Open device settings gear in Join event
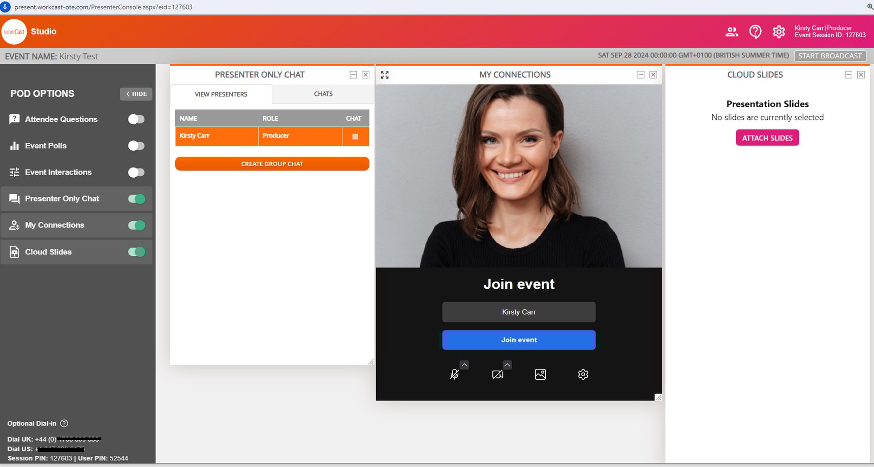 tap(583, 375)
